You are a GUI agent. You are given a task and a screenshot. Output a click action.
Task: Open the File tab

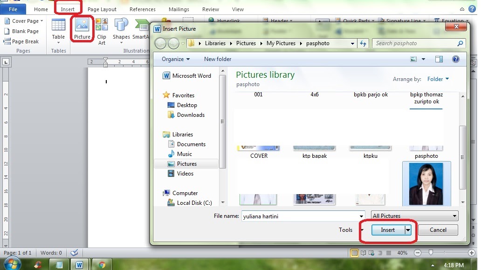coord(13,9)
